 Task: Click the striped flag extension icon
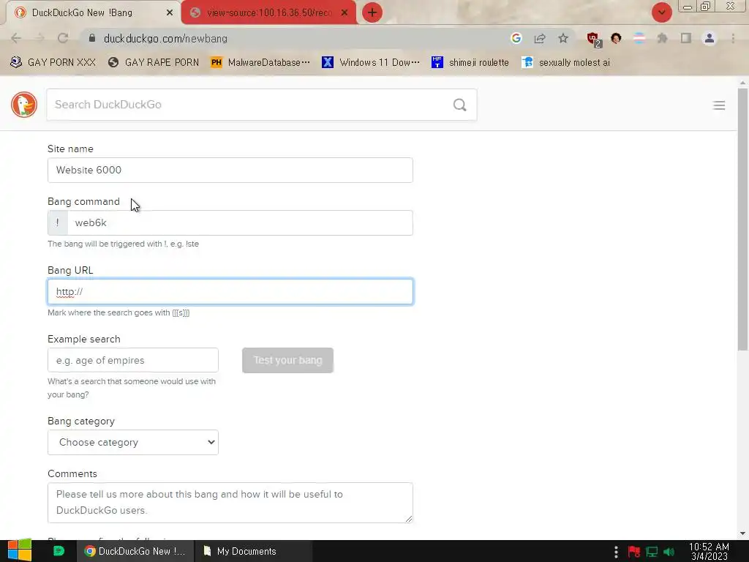[x=639, y=38]
